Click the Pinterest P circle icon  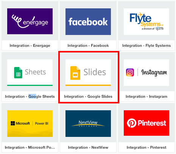pos(132,123)
